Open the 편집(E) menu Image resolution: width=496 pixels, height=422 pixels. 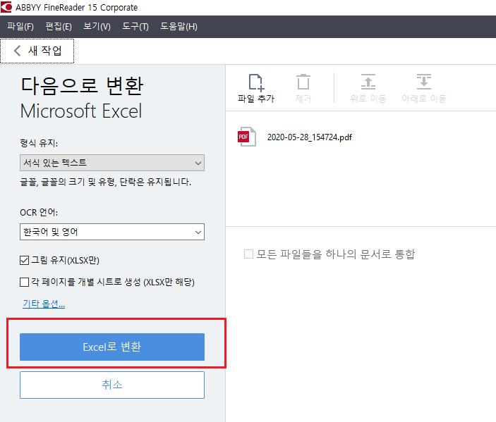[x=59, y=27]
